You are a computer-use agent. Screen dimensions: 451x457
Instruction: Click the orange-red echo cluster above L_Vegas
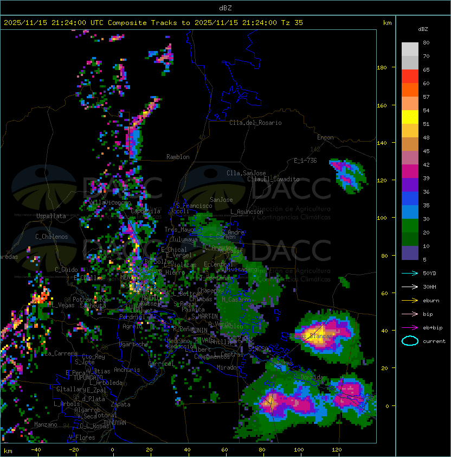[x=41, y=296]
